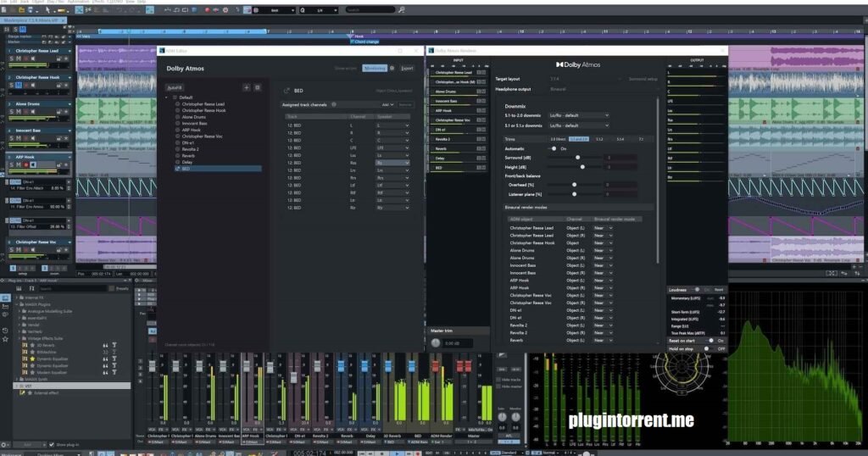Toggle the Hold on stop switch
This screenshot has width=868, height=456.
coord(708,349)
